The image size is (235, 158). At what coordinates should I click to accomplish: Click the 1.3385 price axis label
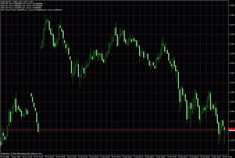232,15
